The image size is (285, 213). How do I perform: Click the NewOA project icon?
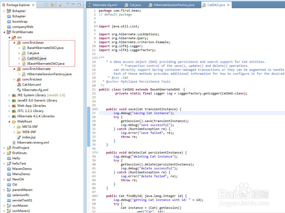(9, 179)
